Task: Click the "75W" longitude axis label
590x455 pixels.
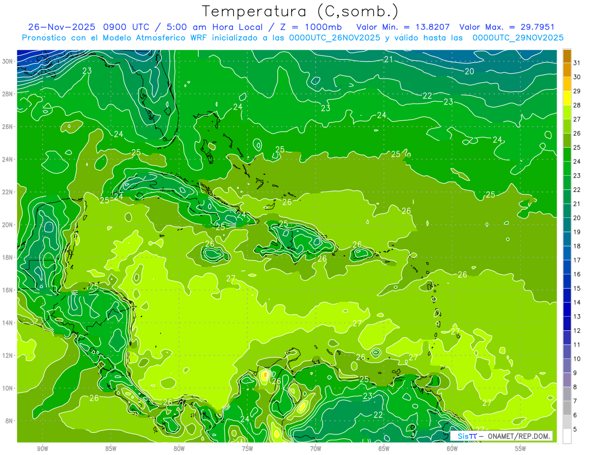Action: (247, 449)
